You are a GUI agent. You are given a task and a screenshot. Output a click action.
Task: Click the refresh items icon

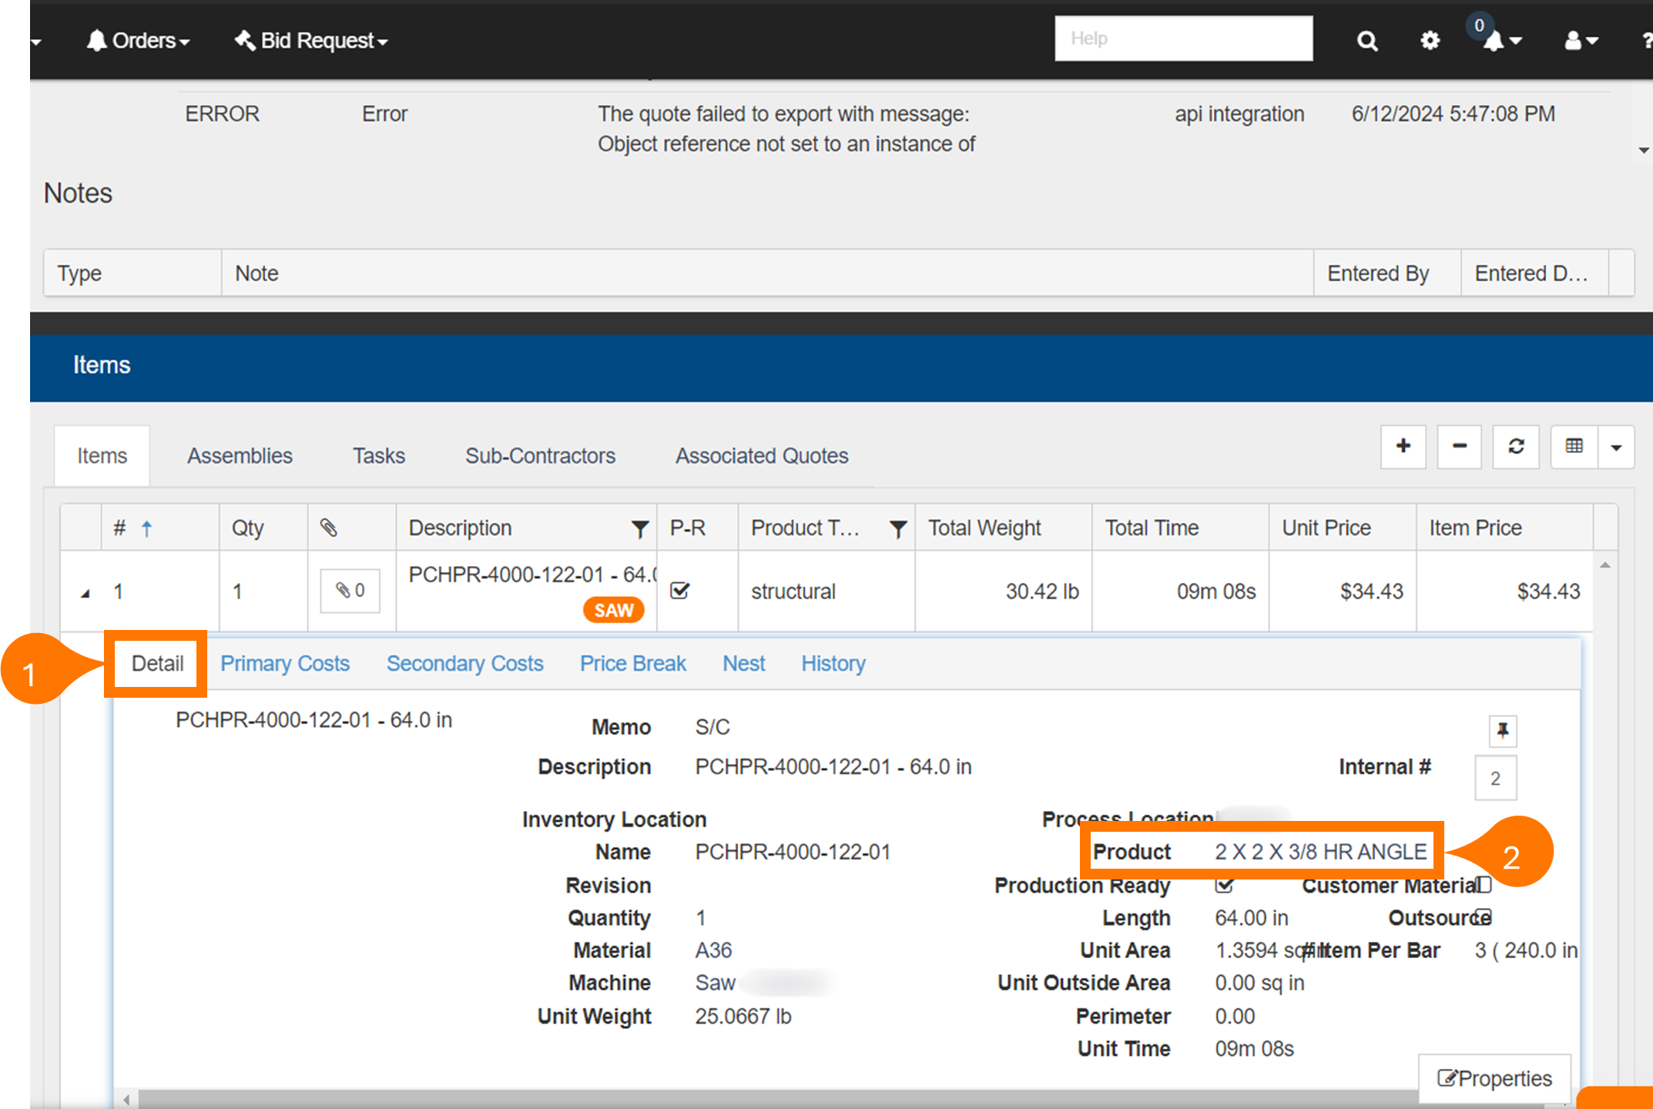click(x=1515, y=446)
